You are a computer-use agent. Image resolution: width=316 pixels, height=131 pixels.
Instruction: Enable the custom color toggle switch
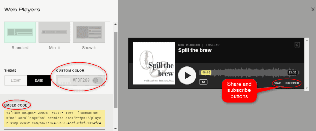point(98,80)
